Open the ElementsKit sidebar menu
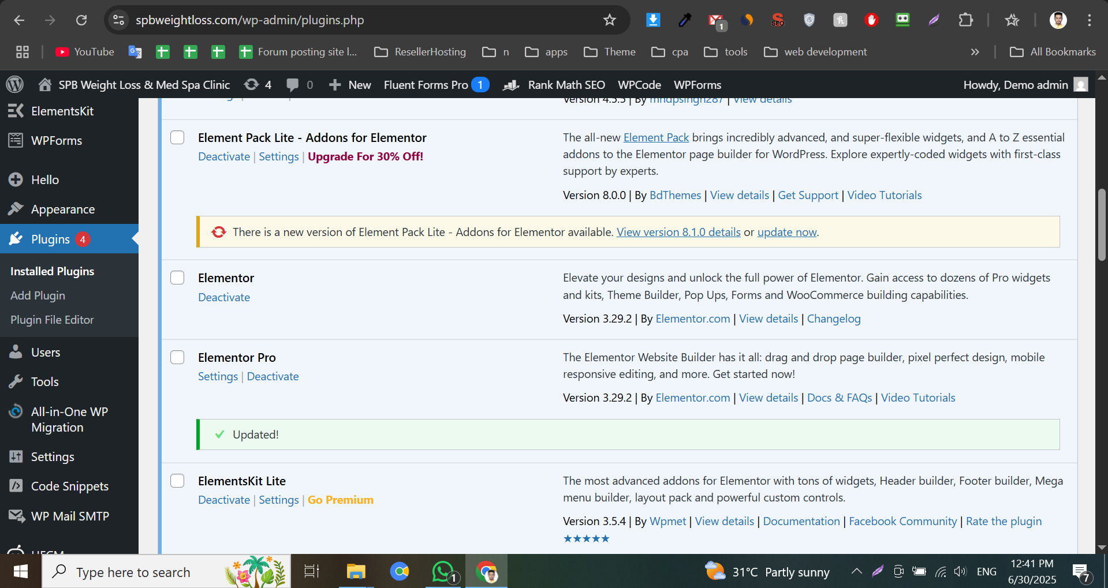 tap(69, 111)
